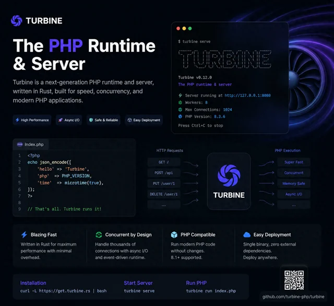Click the Async I/O rocket icon
The height and width of the screenshot is (306, 334).
[x=61, y=120]
